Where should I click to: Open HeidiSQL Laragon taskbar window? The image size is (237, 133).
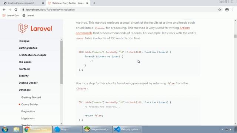[97, 129]
